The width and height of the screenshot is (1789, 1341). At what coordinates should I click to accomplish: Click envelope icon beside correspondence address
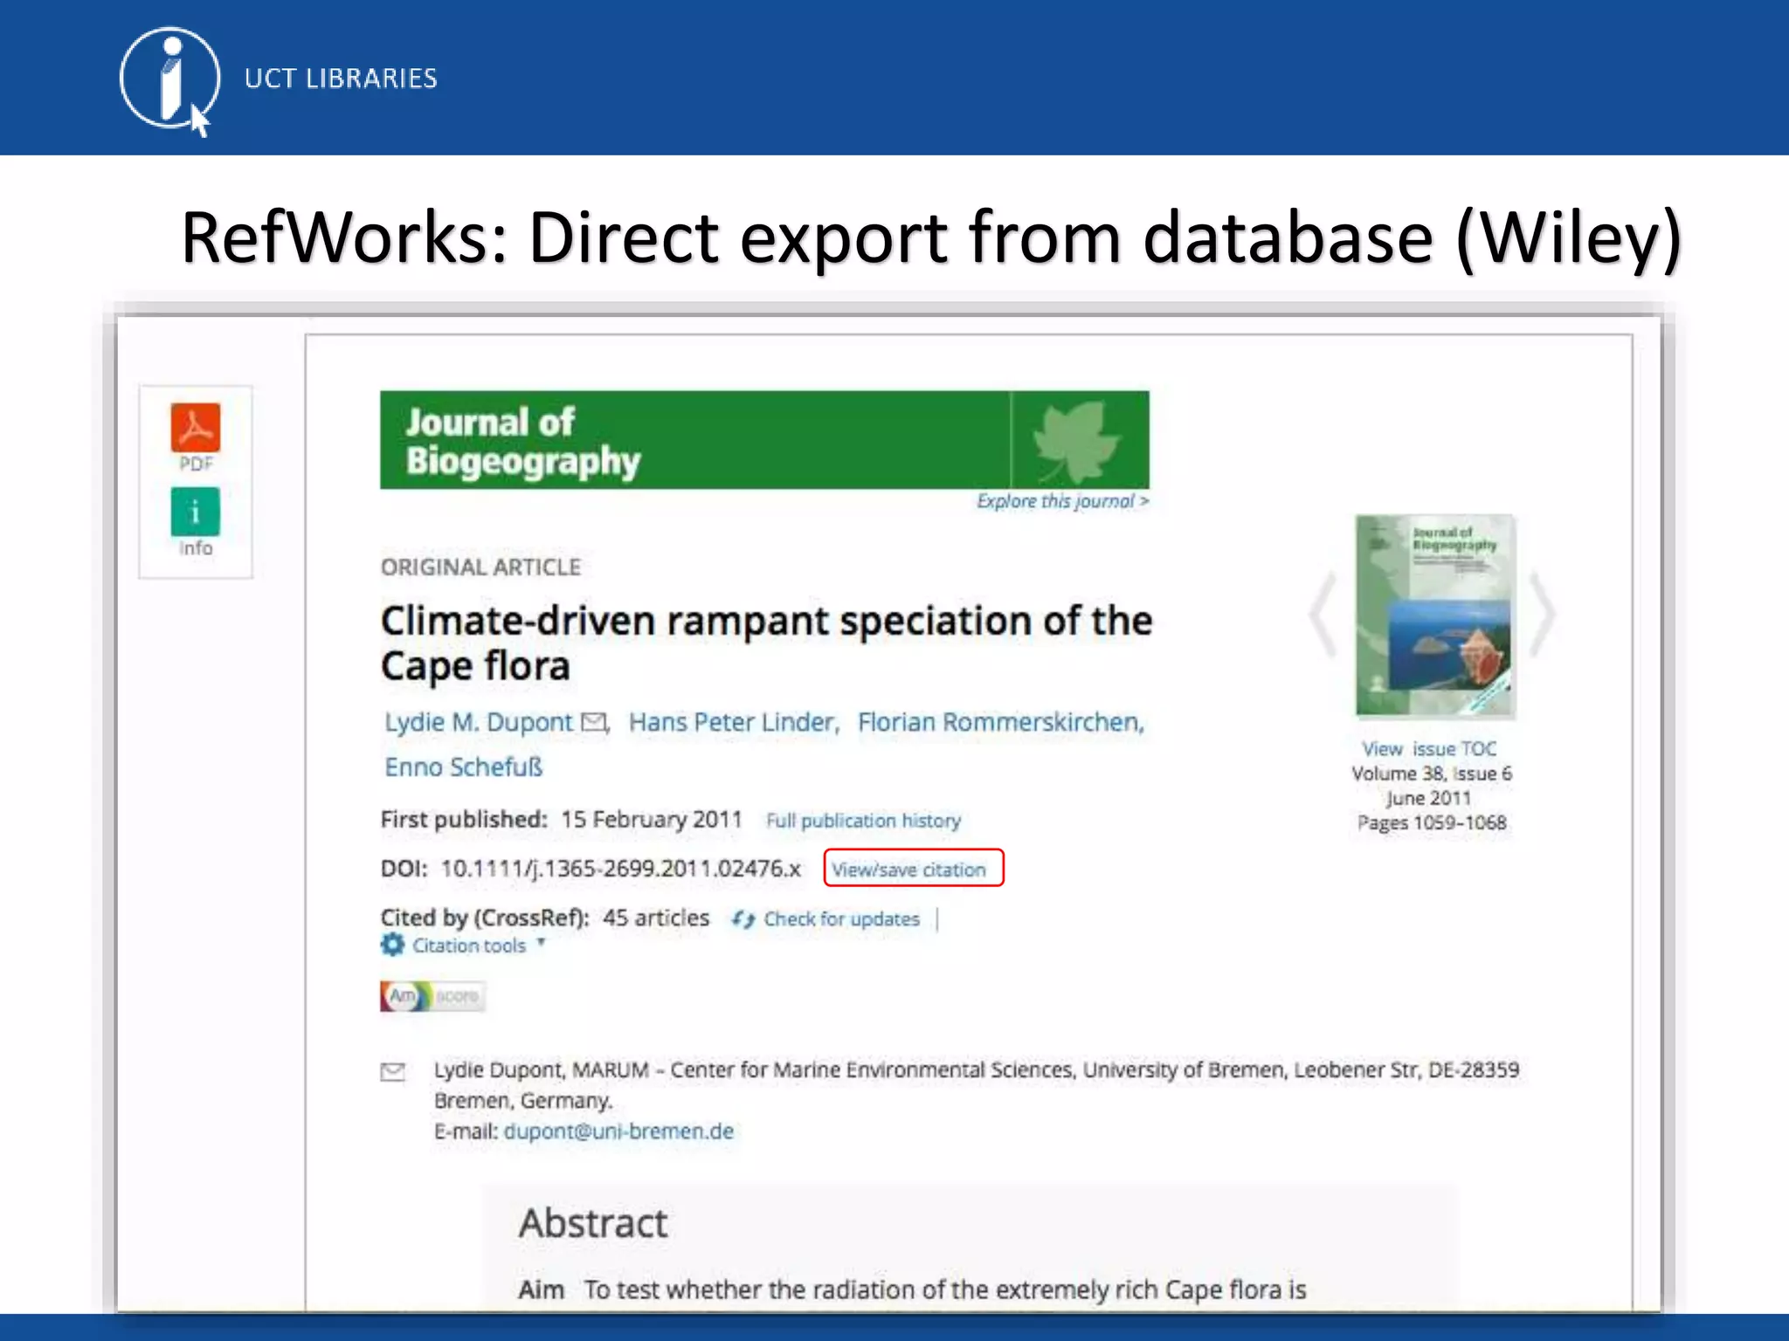393,1071
